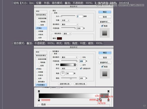
Task: Open the 填充类型 dropdown showing 颜色
Action: tap(67, 33)
